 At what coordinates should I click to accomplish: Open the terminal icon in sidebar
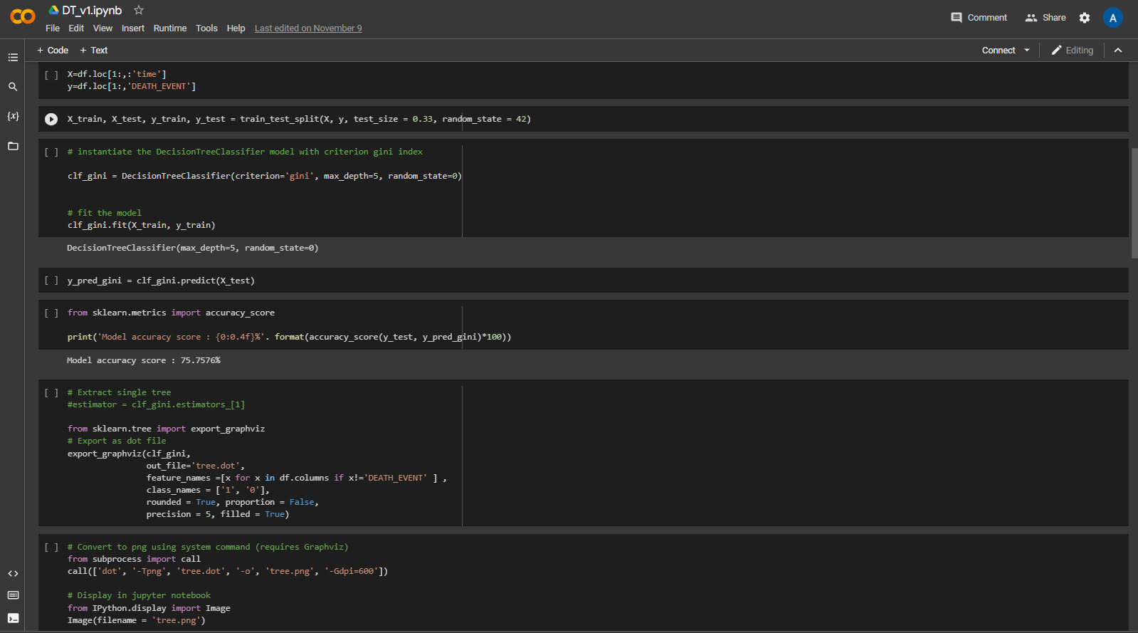click(13, 618)
